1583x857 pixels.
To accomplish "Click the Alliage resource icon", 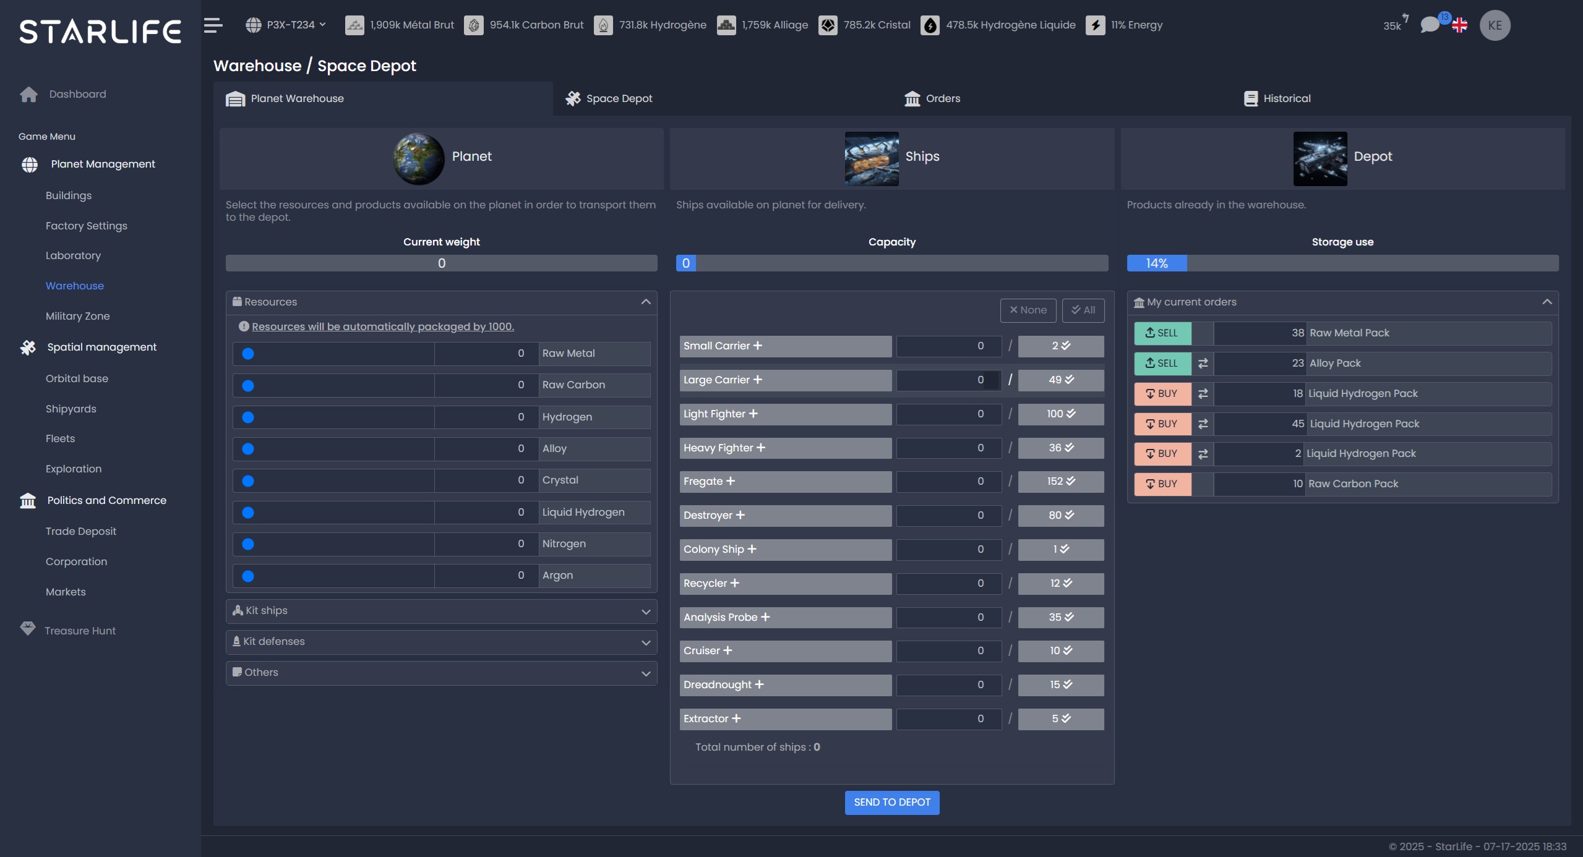I will tap(726, 25).
